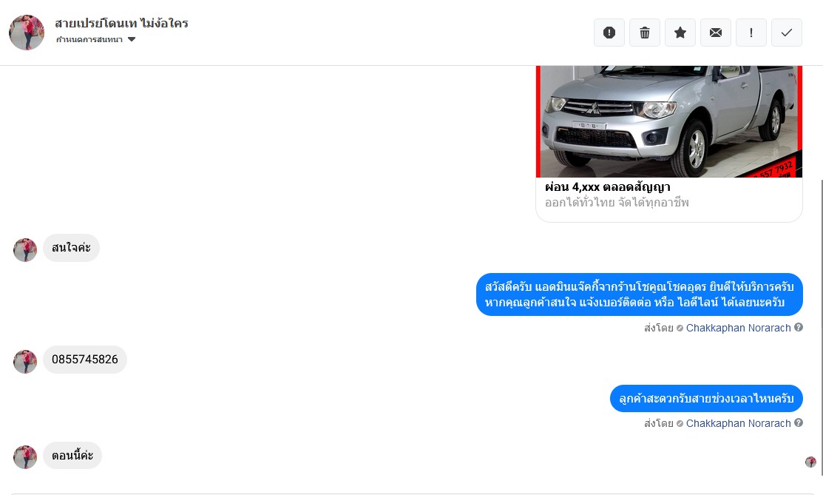
Task: Open second Chakkaphan Norarach sender link
Action: tap(738, 423)
